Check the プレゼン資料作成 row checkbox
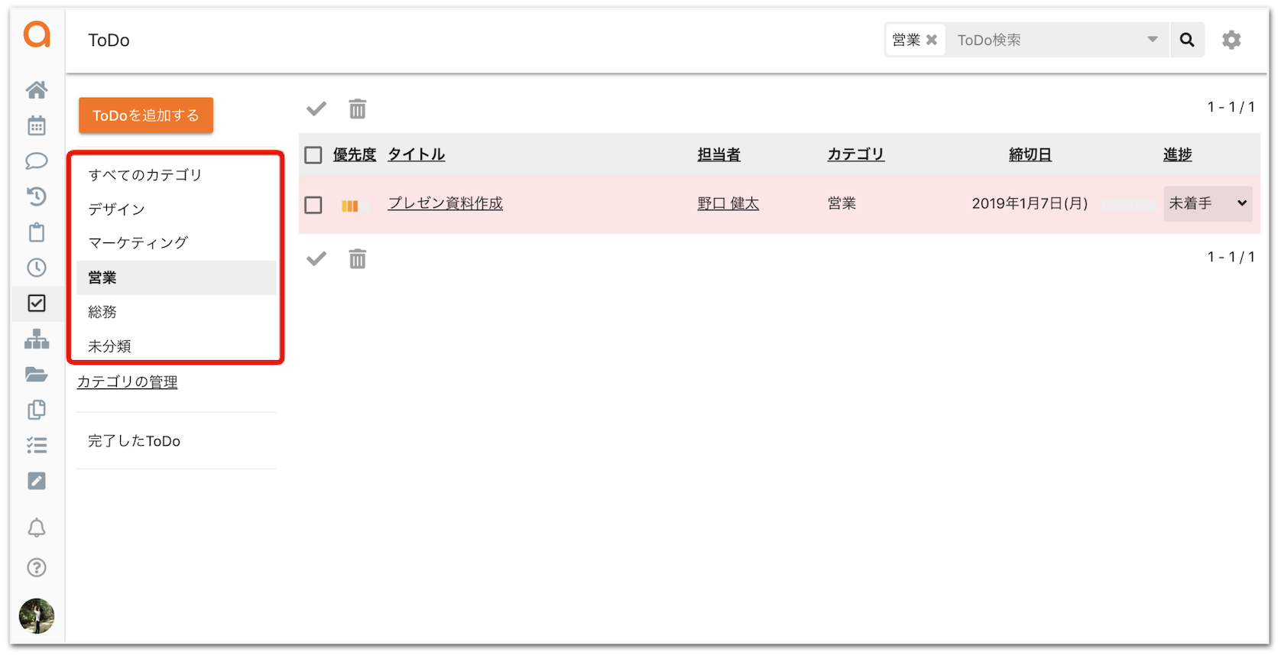Screen dimensions: 1281x656 [313, 205]
